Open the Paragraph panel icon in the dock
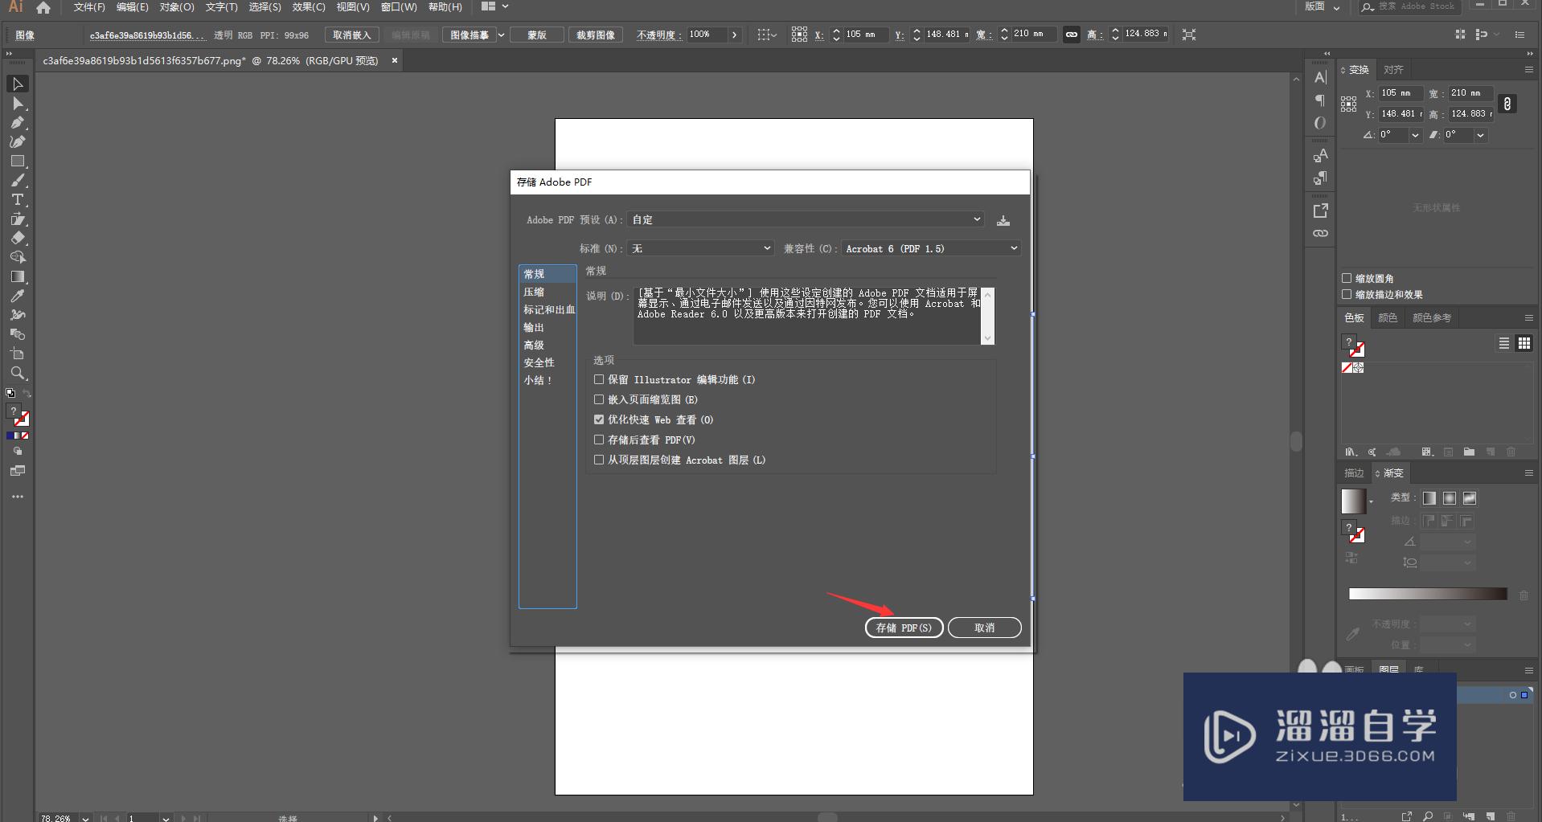Viewport: 1542px width, 822px height. (1320, 100)
